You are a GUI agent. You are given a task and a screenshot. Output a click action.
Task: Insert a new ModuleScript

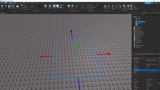tap(134, 9)
